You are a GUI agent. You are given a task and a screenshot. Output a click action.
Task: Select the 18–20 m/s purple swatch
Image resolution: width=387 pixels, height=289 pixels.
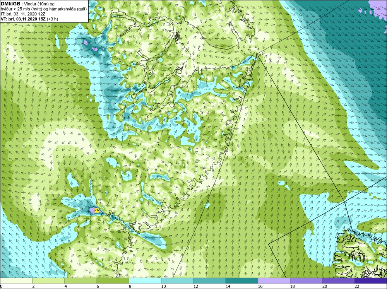click(x=306, y=281)
